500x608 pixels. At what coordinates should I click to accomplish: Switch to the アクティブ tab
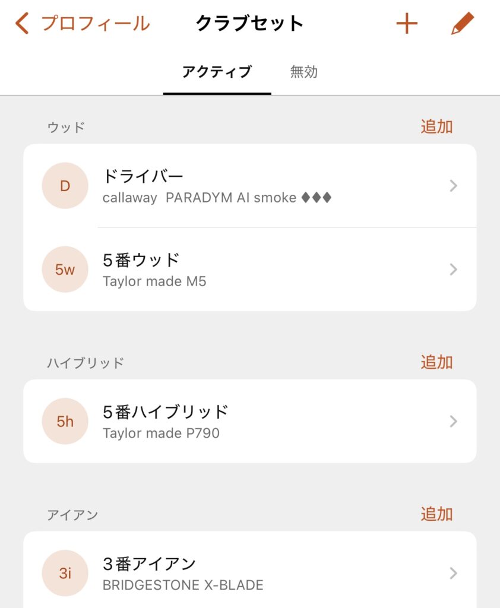pos(217,72)
